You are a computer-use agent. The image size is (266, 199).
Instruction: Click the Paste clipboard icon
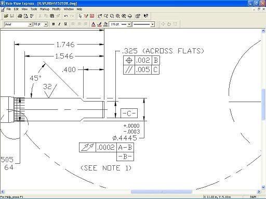click(52, 16)
